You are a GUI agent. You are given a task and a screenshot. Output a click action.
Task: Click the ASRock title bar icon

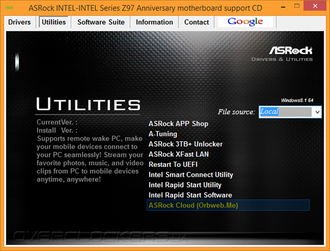tap(9, 8)
